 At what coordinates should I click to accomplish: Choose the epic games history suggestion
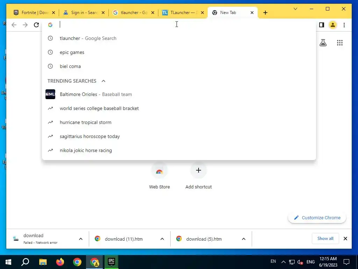pos(179,52)
